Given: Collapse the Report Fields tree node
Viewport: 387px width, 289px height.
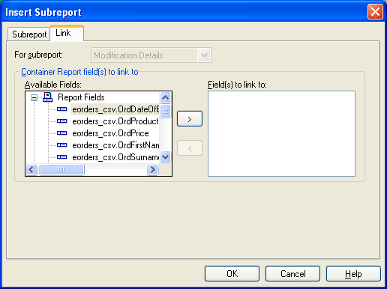Looking at the screenshot, I should [x=34, y=97].
